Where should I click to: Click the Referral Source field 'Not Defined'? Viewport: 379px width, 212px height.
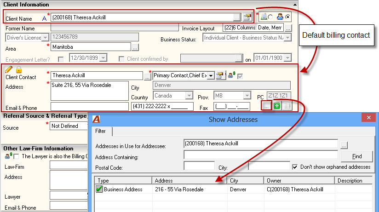pos(69,126)
